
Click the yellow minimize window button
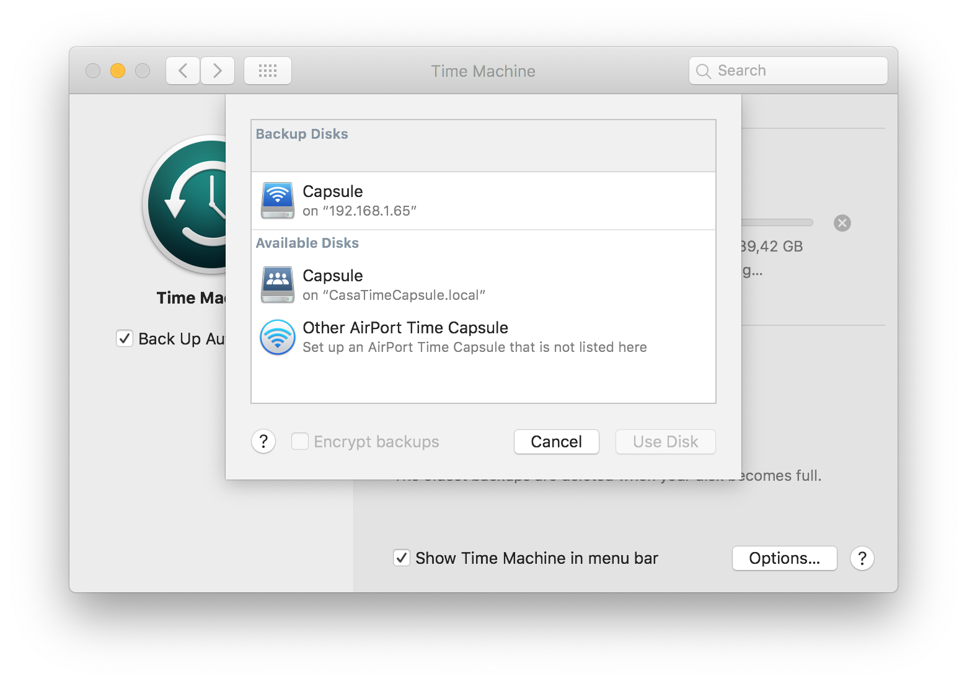tap(118, 71)
